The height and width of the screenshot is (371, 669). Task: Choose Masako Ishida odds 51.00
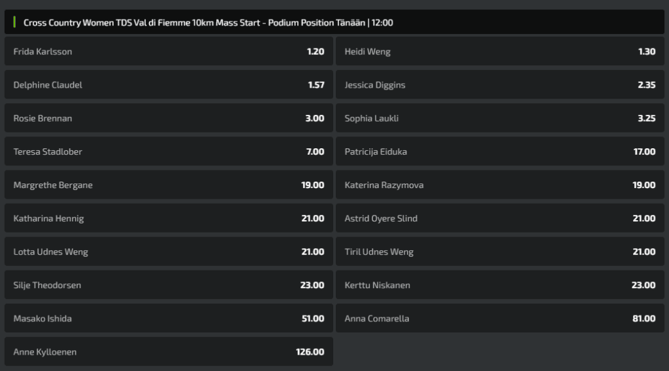pyautogui.click(x=169, y=318)
